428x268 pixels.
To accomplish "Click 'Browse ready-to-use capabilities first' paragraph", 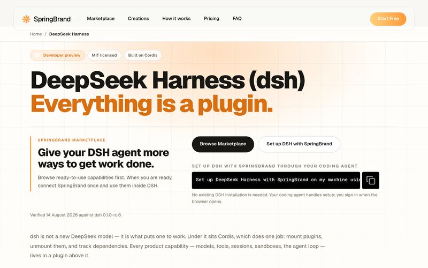I will (x=105, y=182).
